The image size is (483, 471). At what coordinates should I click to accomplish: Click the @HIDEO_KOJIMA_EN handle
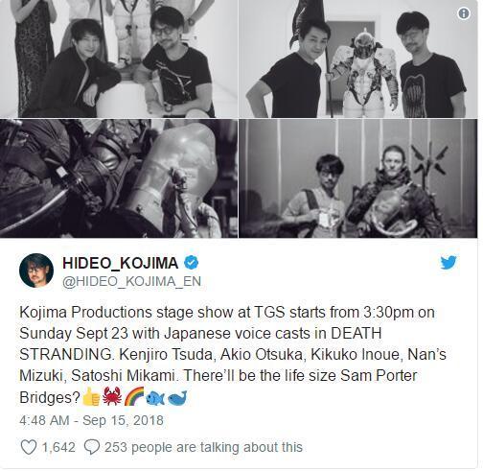131,281
